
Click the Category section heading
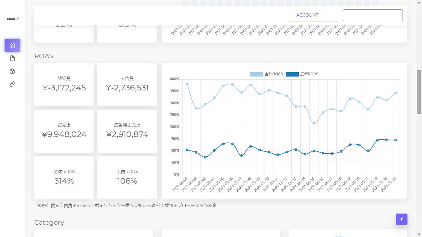pos(49,222)
